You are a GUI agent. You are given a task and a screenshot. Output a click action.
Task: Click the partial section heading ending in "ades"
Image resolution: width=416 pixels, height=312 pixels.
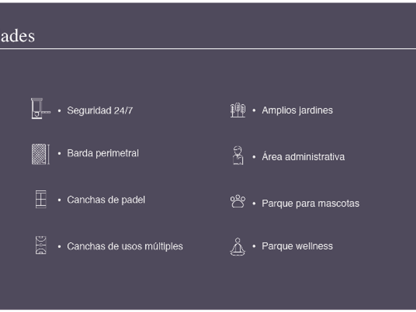tap(17, 36)
